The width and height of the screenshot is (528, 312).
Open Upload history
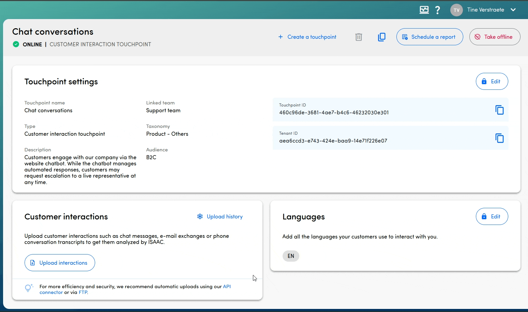click(x=220, y=217)
